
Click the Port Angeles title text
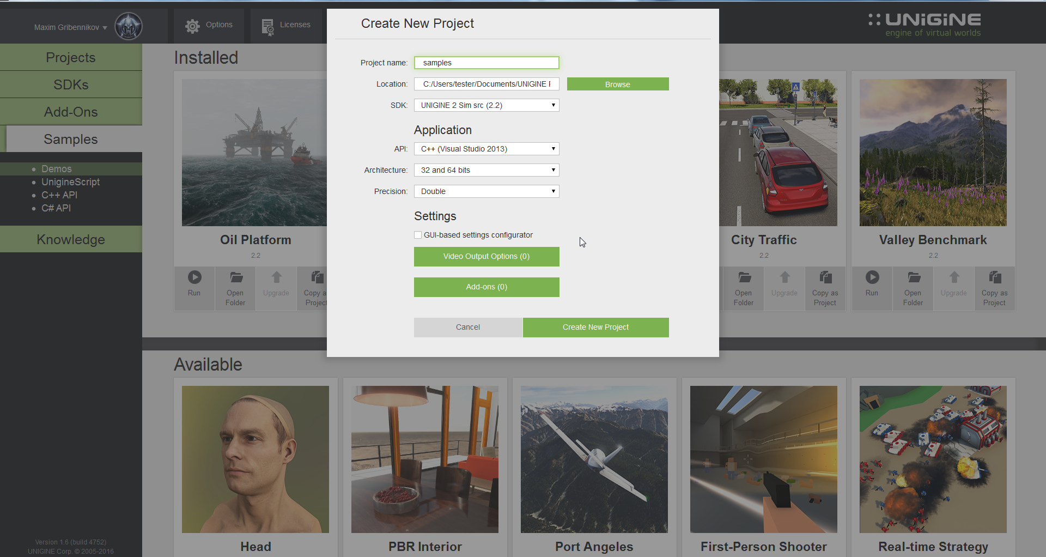(594, 547)
